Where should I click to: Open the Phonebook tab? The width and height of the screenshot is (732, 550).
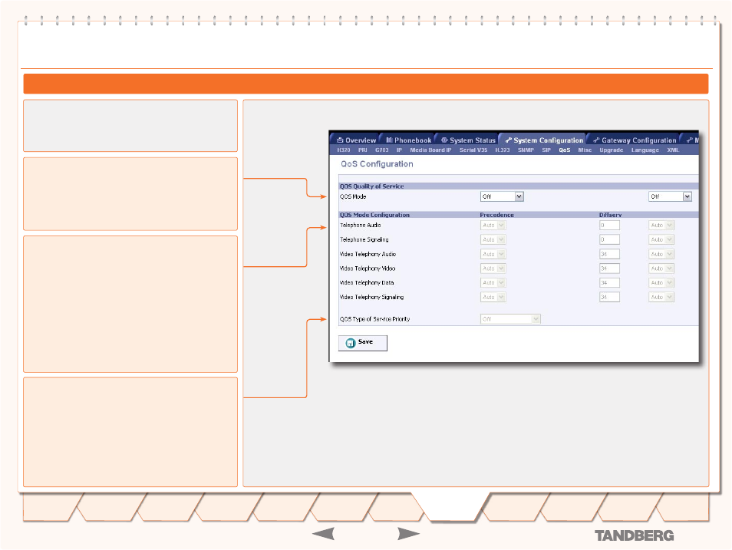click(x=408, y=140)
